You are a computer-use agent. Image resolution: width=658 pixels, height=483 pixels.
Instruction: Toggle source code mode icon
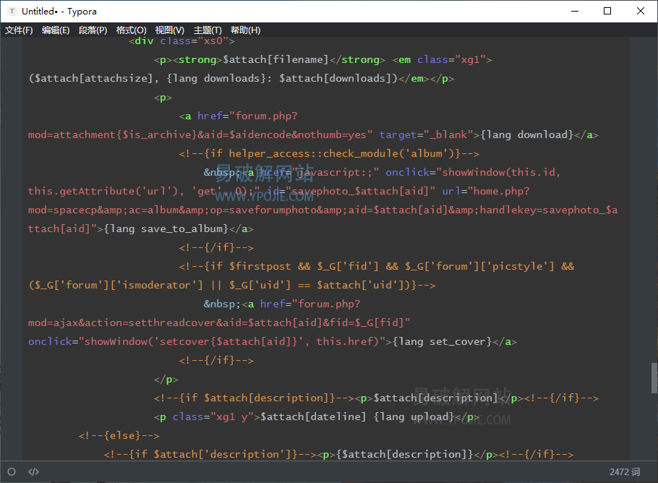[33, 471]
